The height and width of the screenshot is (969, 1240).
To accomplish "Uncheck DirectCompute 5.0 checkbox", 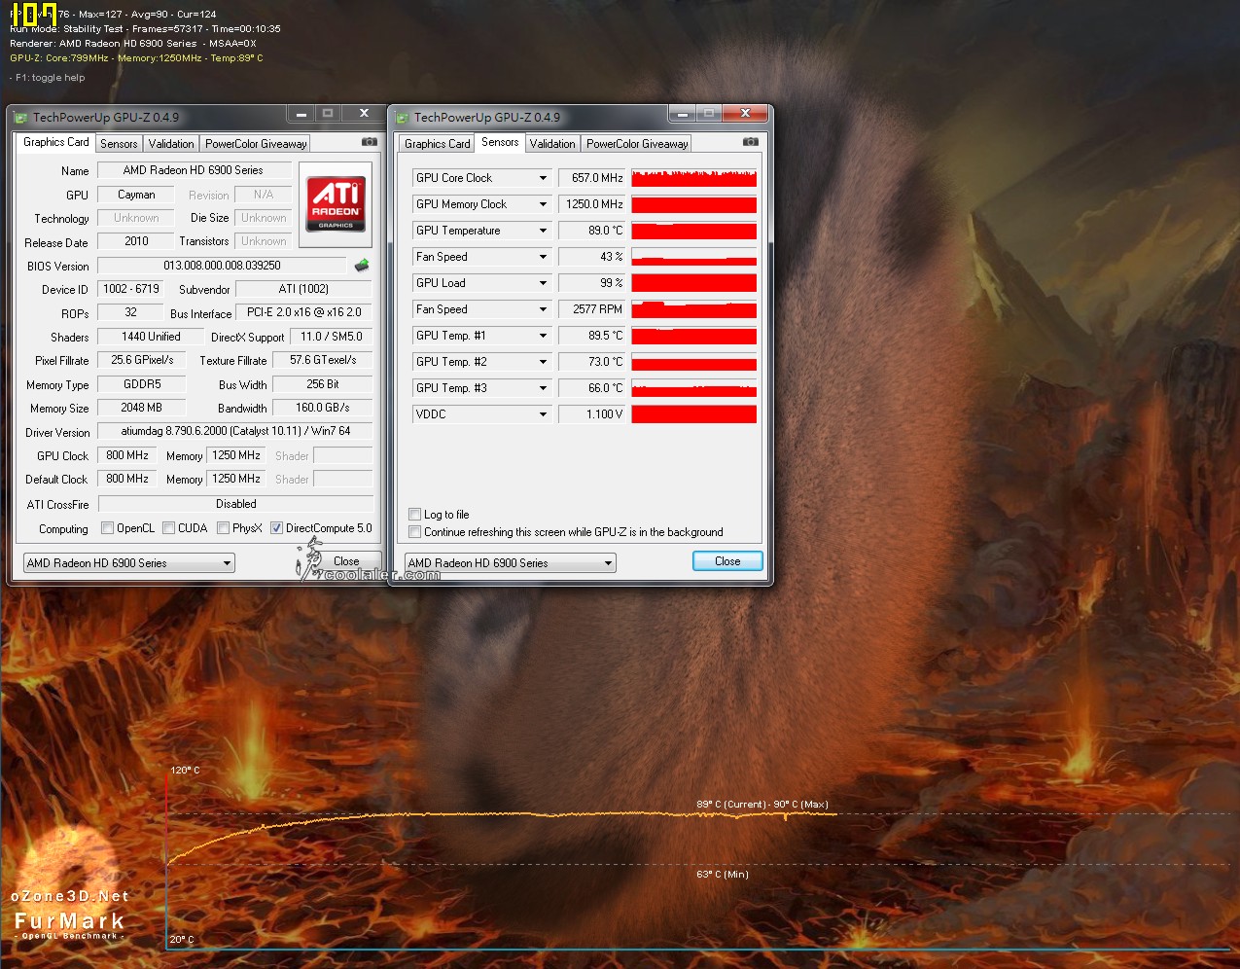I will 277,528.
